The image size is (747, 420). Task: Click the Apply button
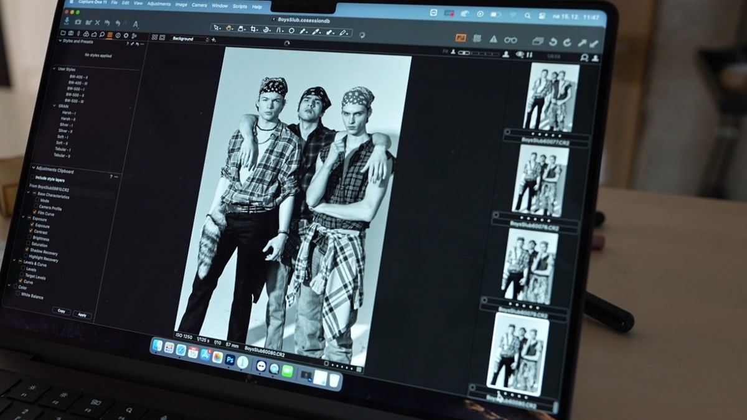[82, 315]
